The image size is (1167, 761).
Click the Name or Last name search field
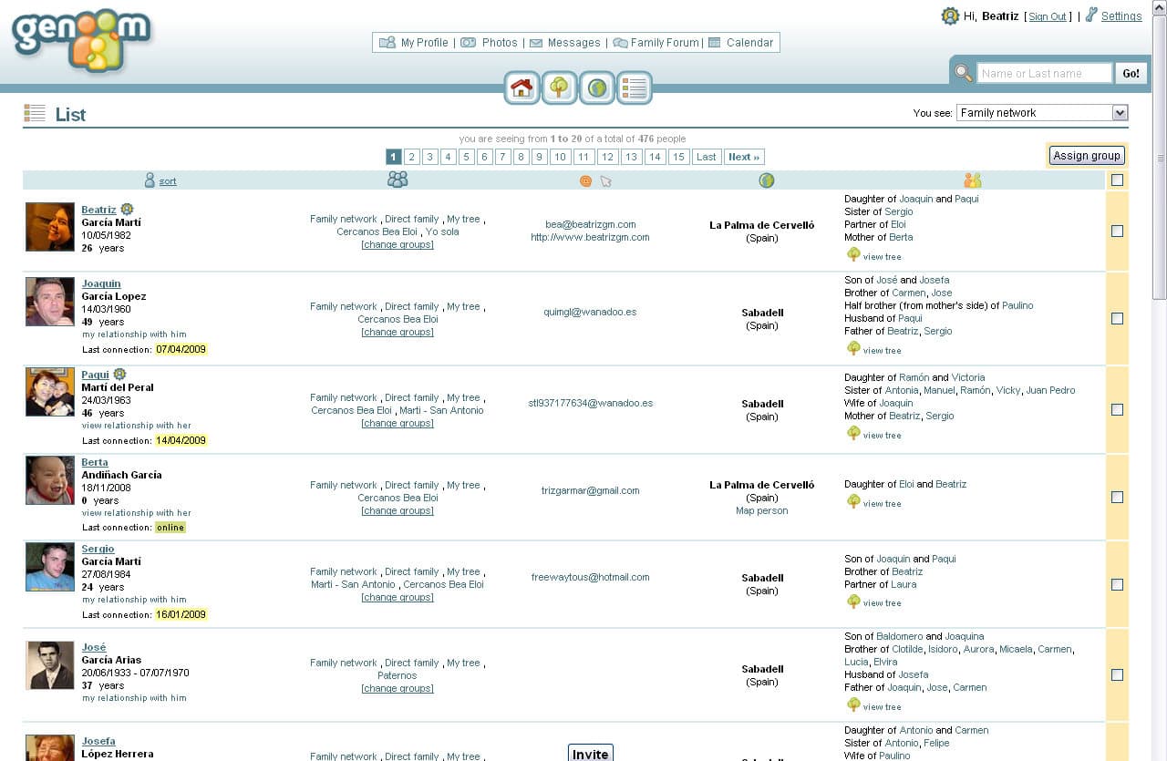[1044, 74]
